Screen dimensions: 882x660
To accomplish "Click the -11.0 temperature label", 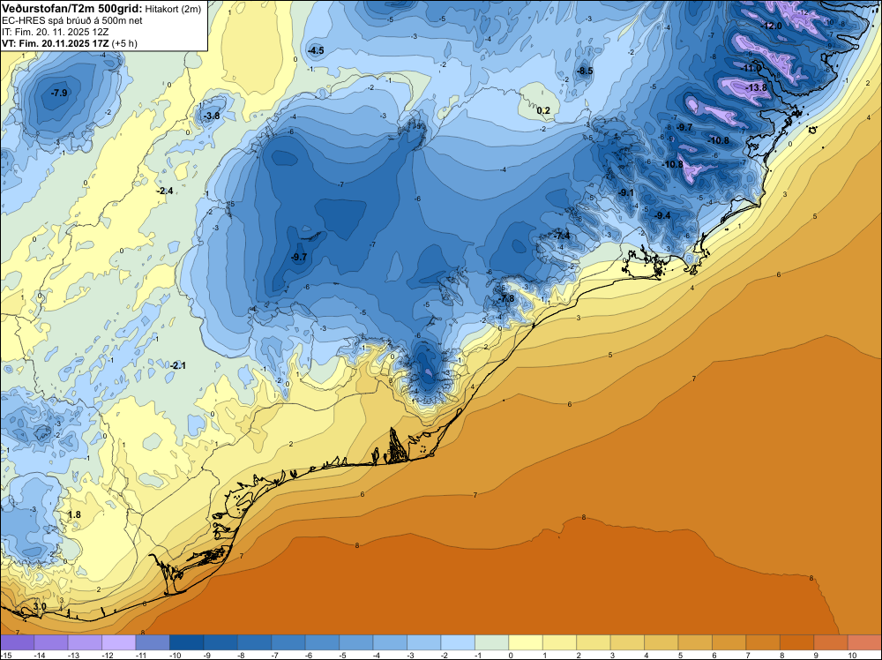I will tap(752, 68).
